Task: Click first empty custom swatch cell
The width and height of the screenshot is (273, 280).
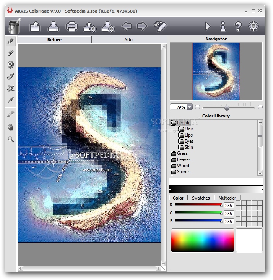Action: pos(239,203)
